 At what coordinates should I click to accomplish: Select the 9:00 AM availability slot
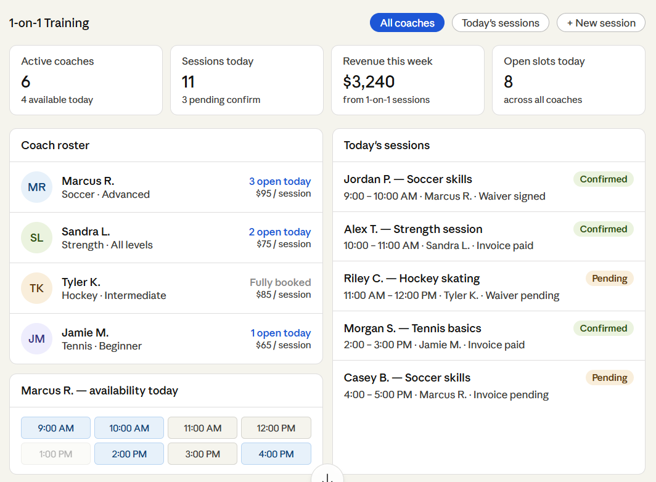coord(55,428)
